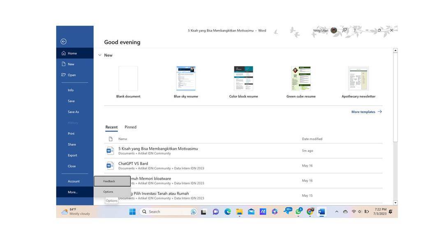The height and width of the screenshot is (250, 444).
Task: Go back using the backstage arrow
Action: coord(63,42)
